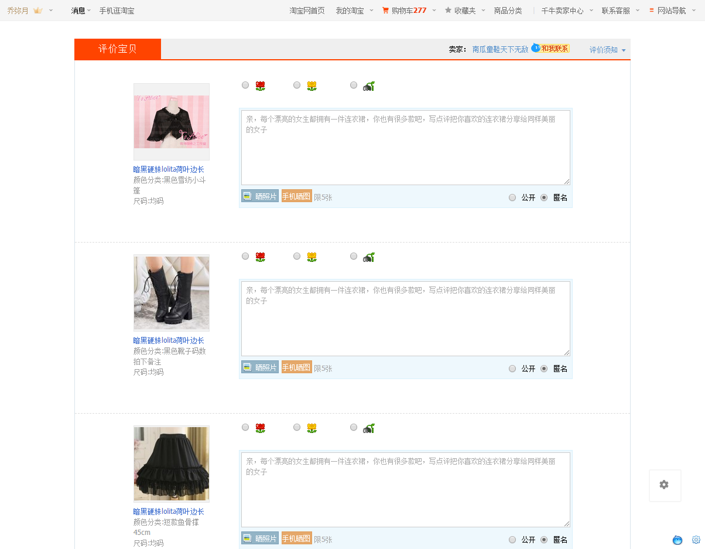Image resolution: width=705 pixels, height=549 pixels.
Task: Click photo icon inside cape 晒照片 button
Action: tap(248, 196)
